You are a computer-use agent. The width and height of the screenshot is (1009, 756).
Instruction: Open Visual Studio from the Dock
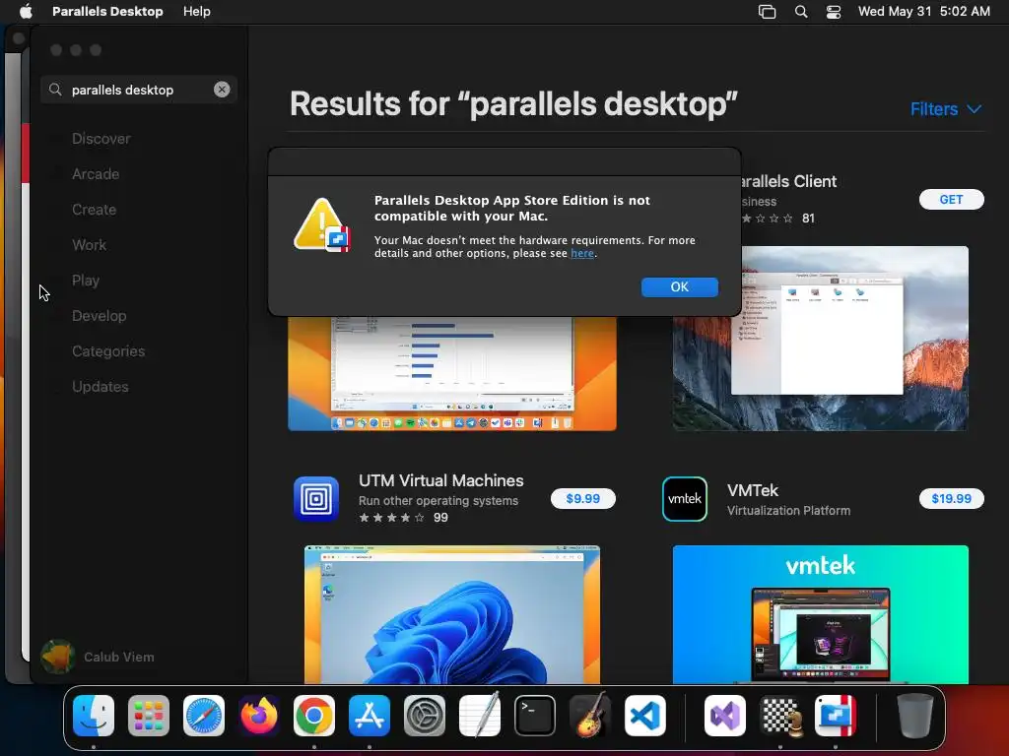[x=725, y=716]
